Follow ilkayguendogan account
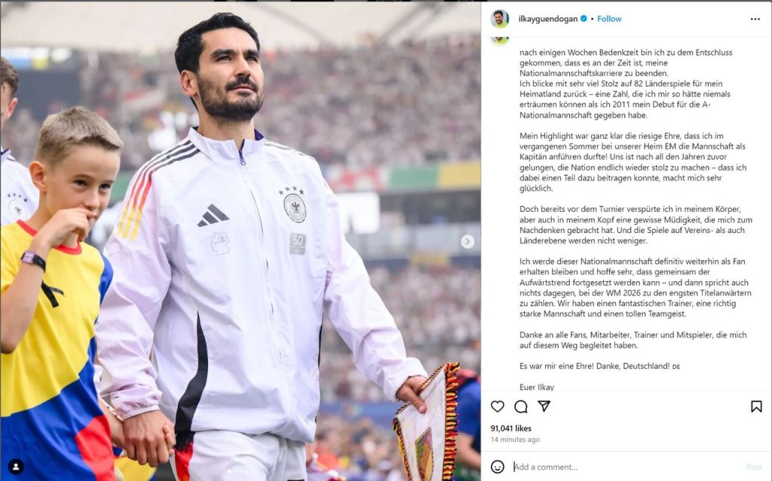The image size is (772, 481). point(609,19)
